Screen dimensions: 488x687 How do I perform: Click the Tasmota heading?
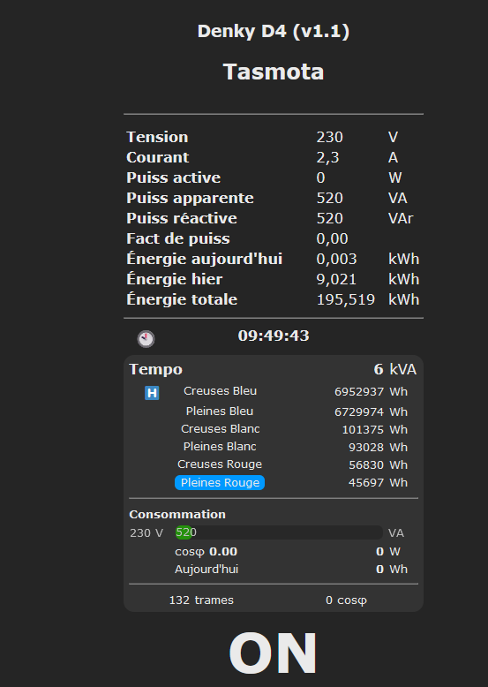click(x=273, y=72)
